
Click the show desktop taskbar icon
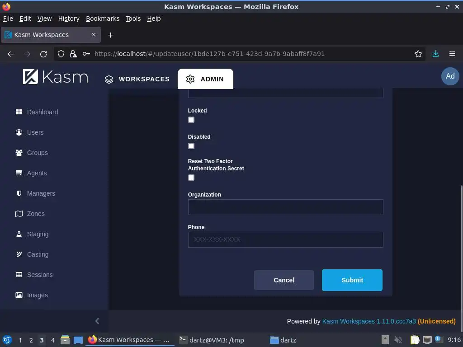tap(78, 340)
